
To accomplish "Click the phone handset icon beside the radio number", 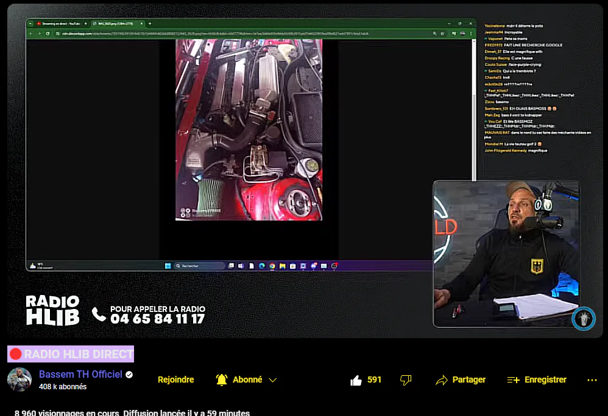I will pos(99,314).
